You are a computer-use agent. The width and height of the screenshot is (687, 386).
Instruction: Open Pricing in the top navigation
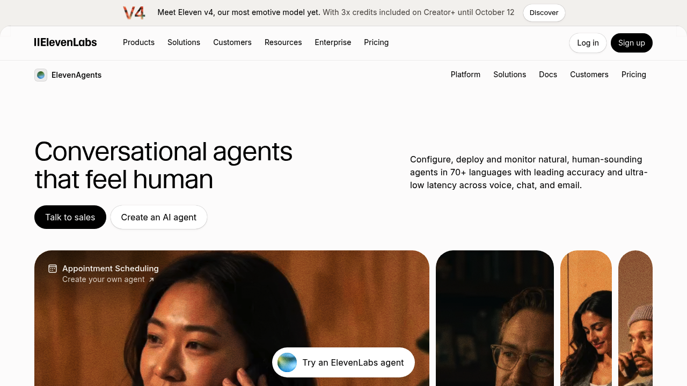376,42
